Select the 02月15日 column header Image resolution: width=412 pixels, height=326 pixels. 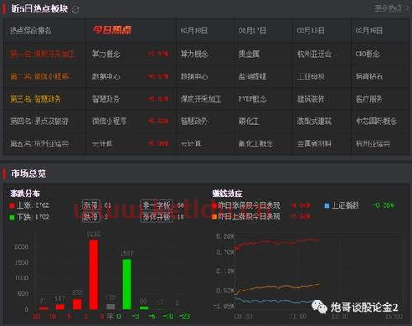[x=369, y=31]
